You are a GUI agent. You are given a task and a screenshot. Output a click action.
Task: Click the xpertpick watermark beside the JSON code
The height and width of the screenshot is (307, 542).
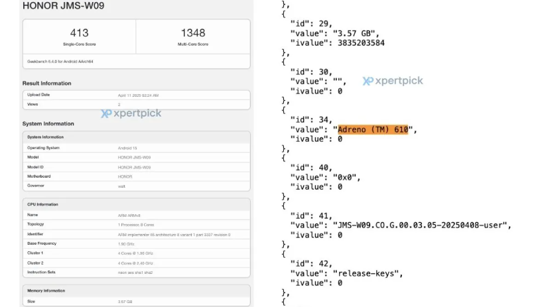tap(392, 81)
